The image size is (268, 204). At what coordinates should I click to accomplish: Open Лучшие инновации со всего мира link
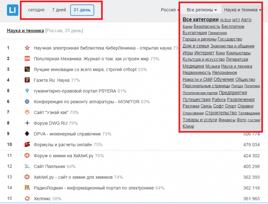[x=85, y=70]
